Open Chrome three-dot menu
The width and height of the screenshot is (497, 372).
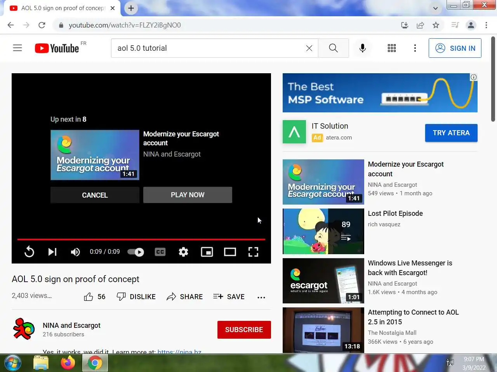click(486, 25)
